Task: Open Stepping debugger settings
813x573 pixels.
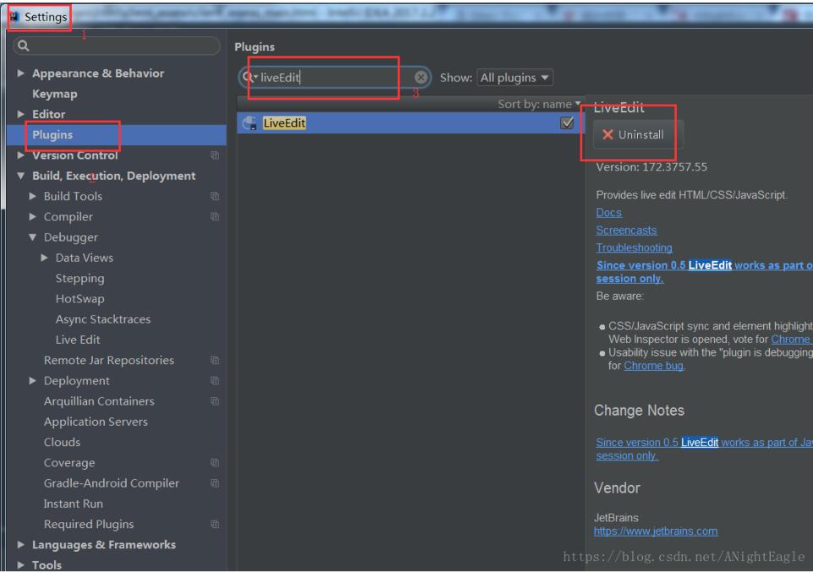Action: (80, 278)
